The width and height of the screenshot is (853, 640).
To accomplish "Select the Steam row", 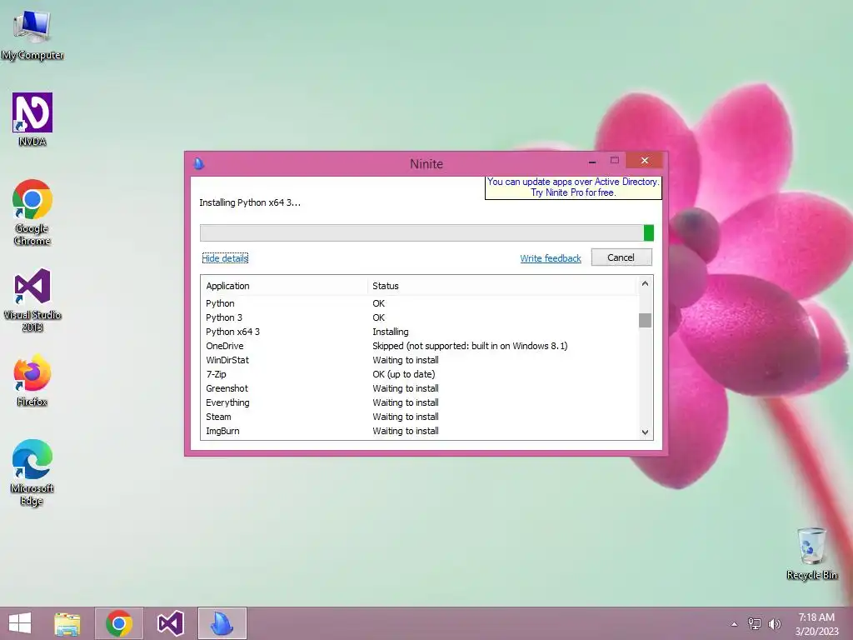I will pos(420,417).
